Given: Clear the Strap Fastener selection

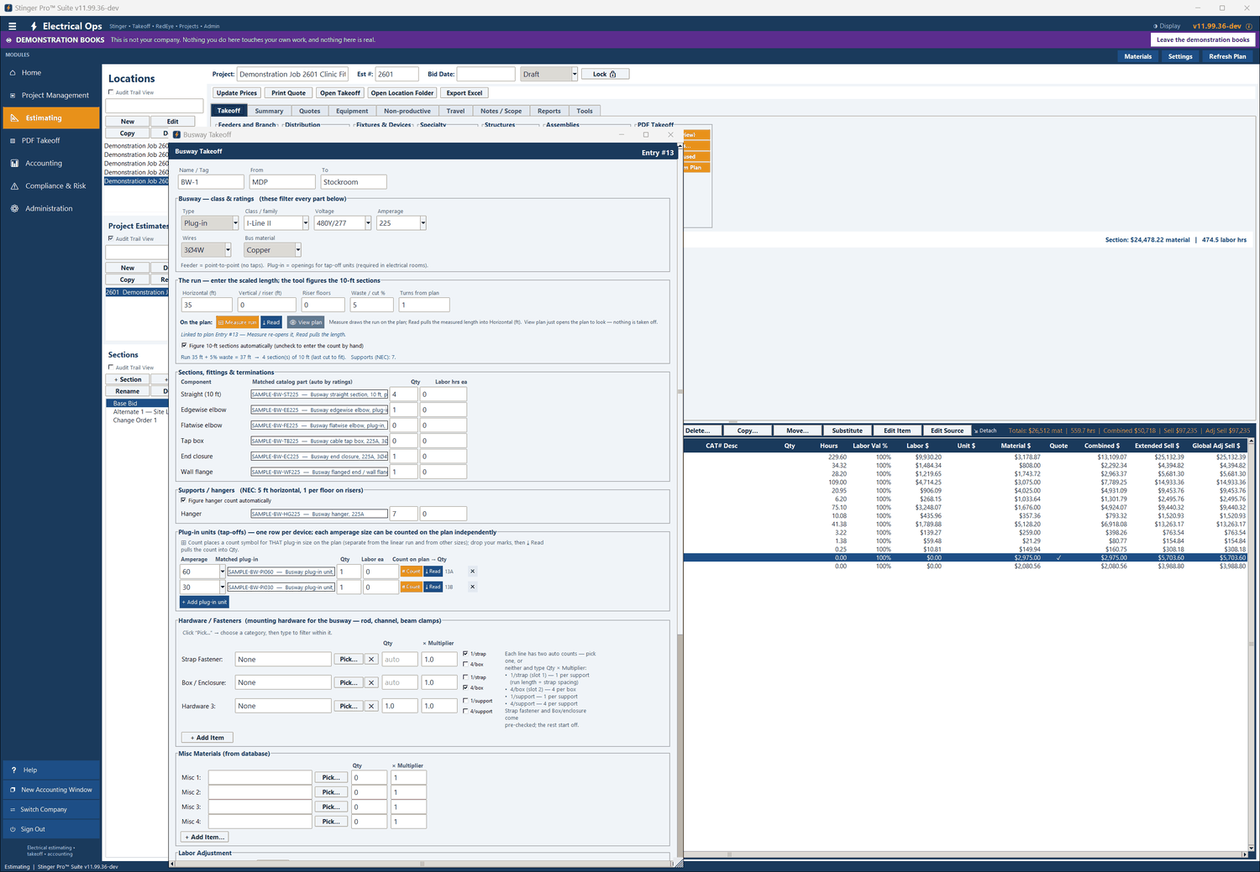Looking at the screenshot, I should (371, 660).
